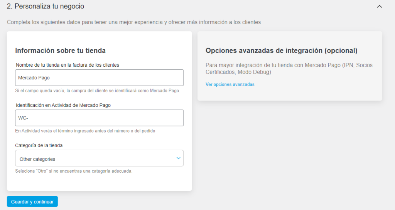This screenshot has width=395, height=210.
Task: Click the store name field containing Mercado Pago
Action: point(99,78)
